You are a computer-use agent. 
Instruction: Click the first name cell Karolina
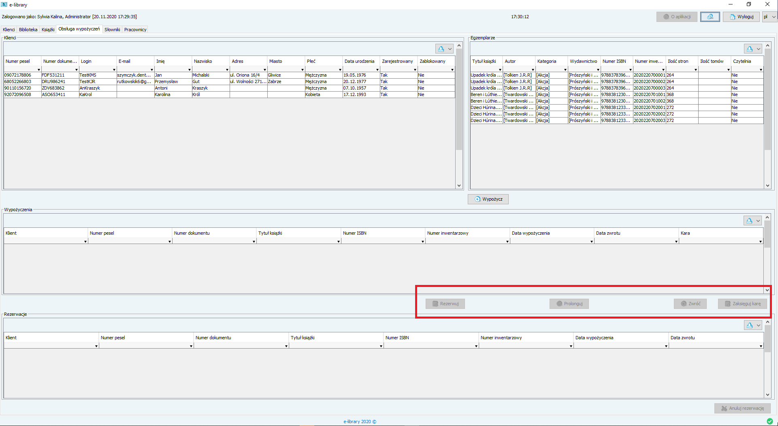(173, 94)
